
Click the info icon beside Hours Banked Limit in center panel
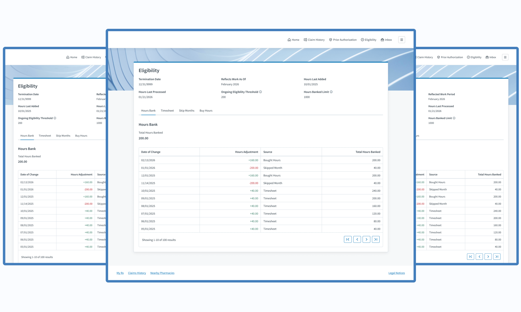pyautogui.click(x=331, y=92)
